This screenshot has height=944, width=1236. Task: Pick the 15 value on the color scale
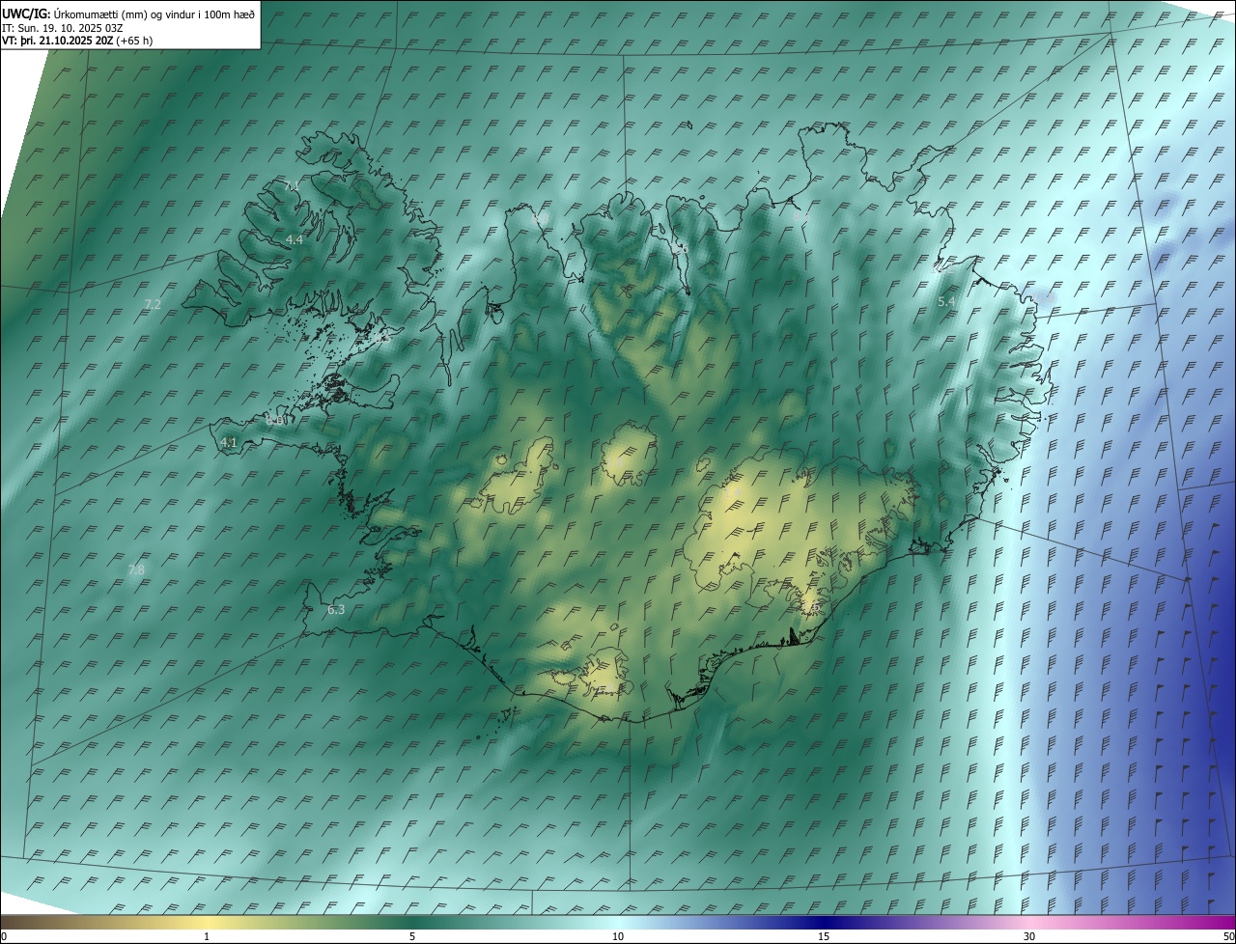coord(824,936)
